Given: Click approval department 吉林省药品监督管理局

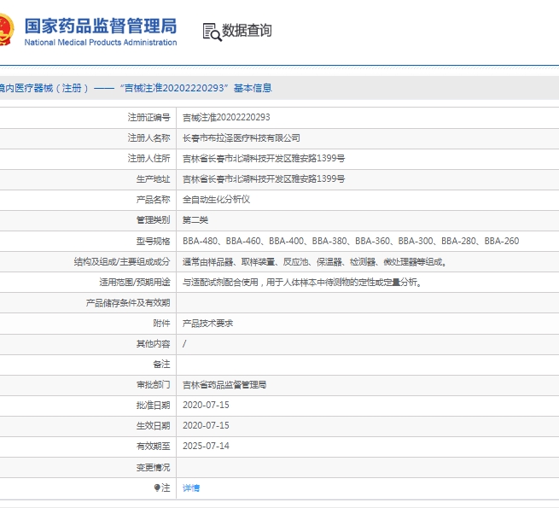Looking at the screenshot, I should 224,384.
